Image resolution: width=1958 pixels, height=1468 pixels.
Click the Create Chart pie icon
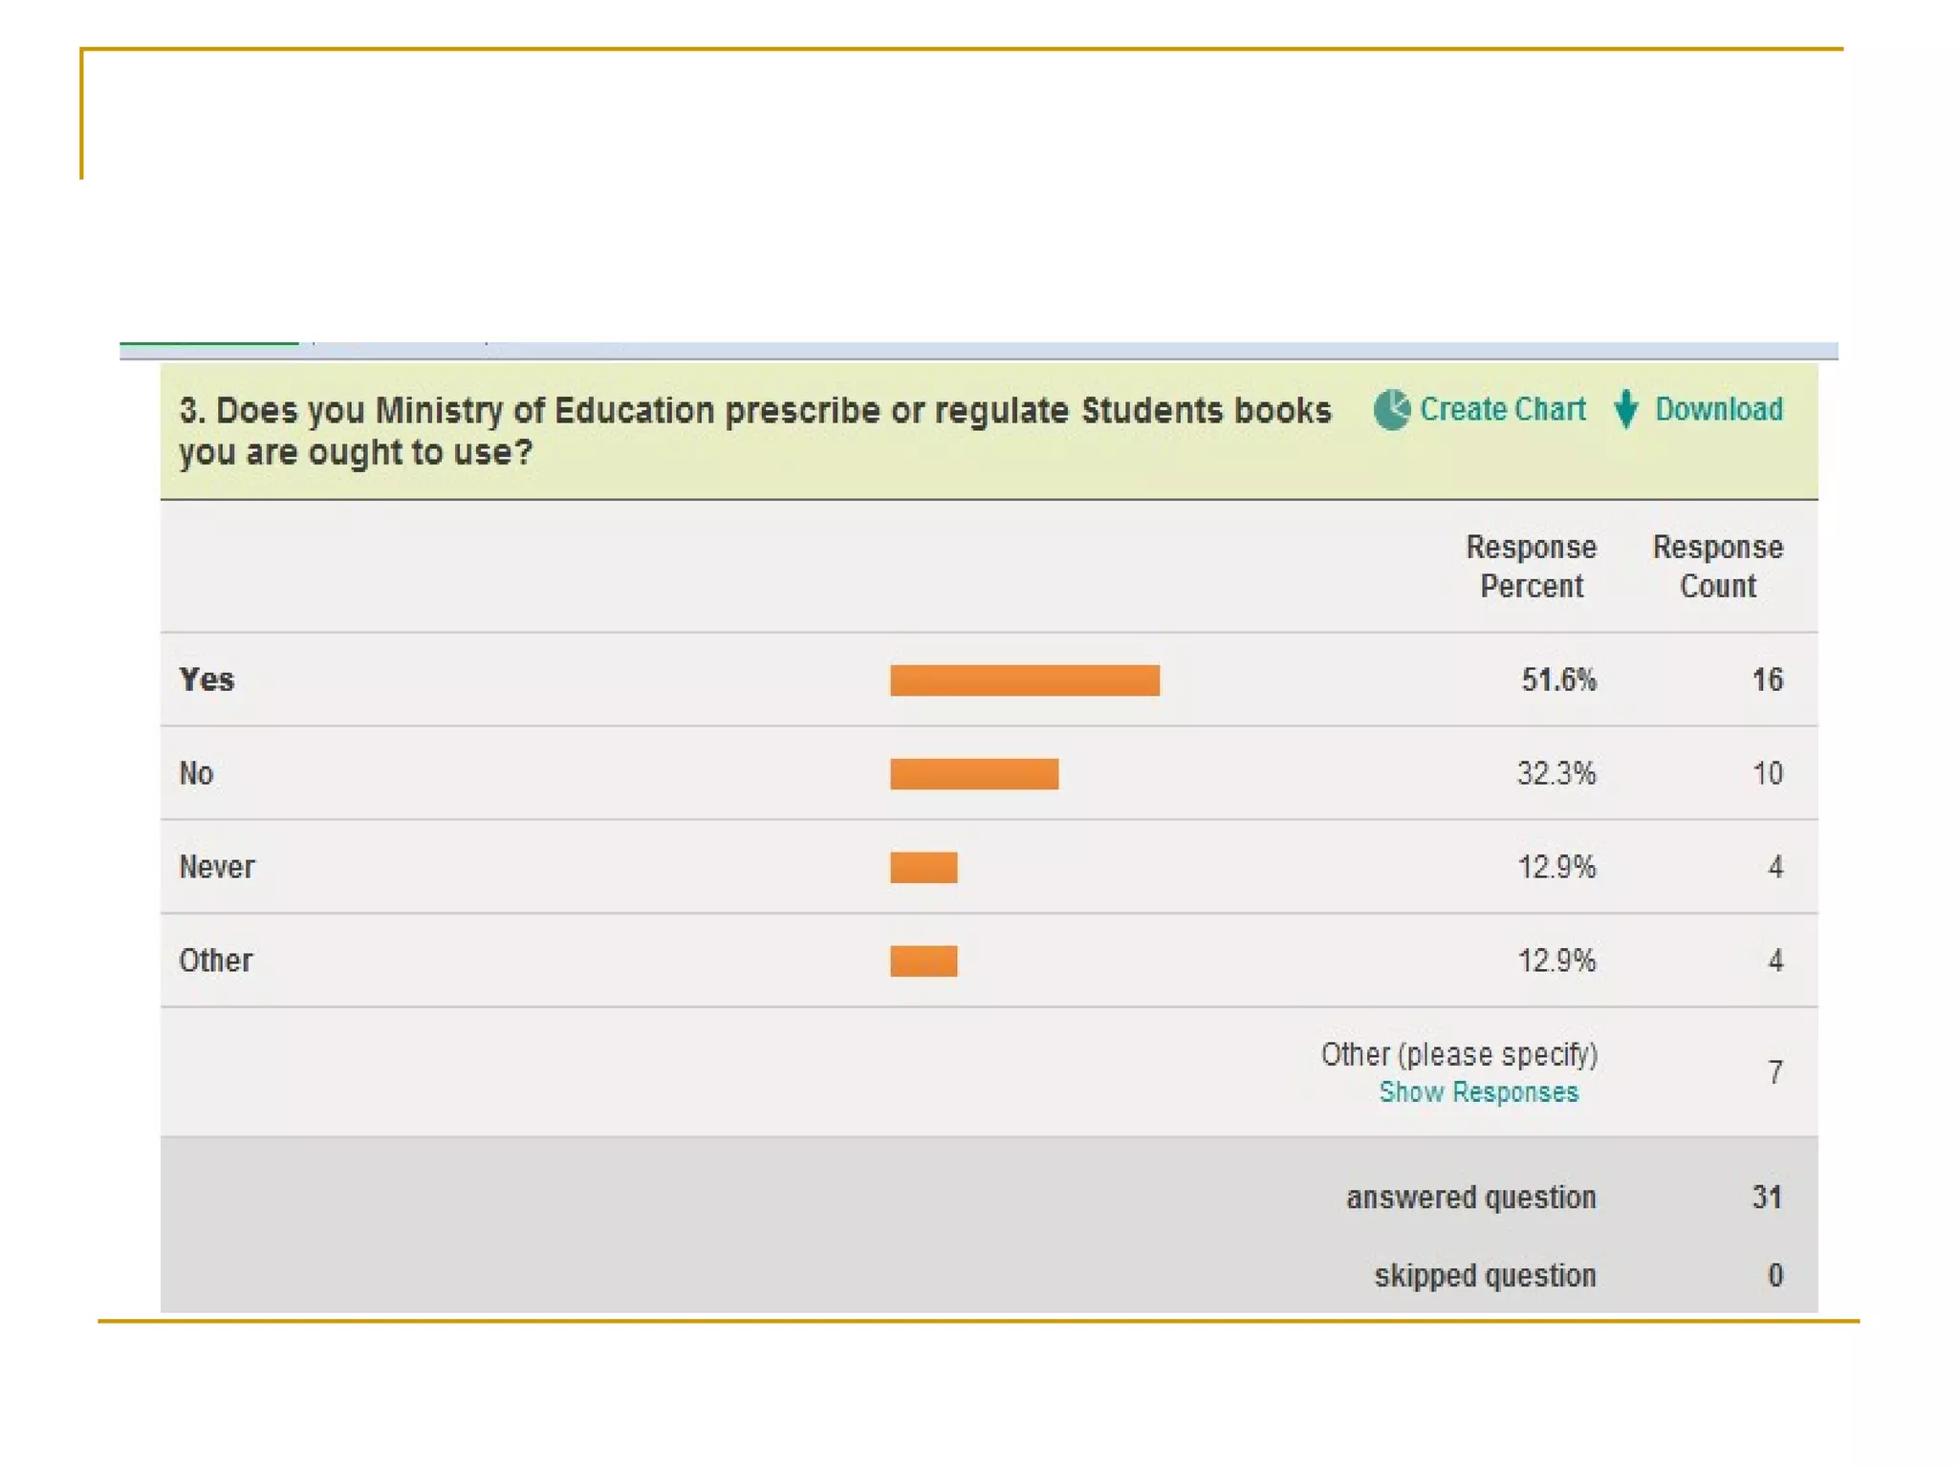click(1391, 410)
